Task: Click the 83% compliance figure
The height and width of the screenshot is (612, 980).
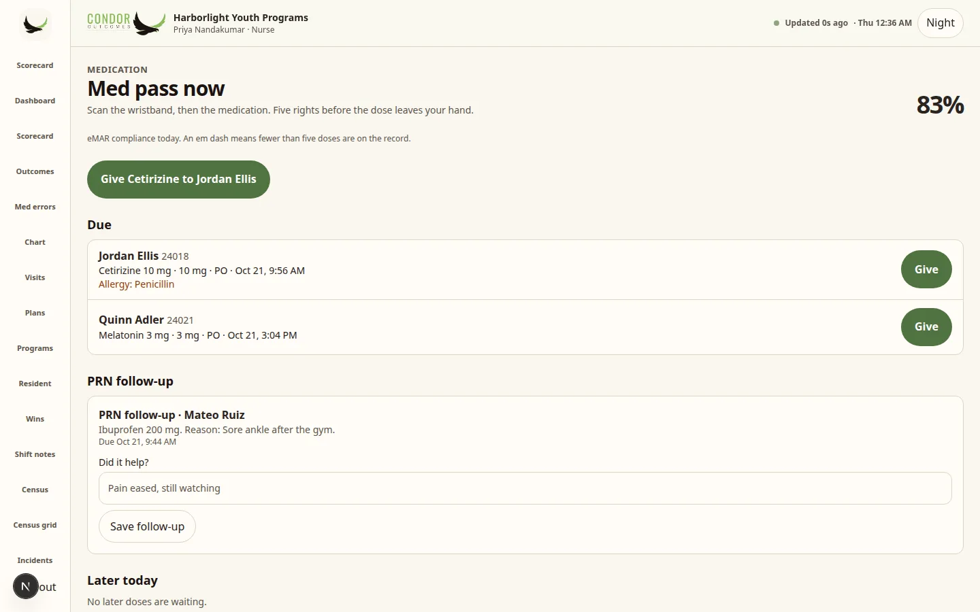Action: coord(940,105)
